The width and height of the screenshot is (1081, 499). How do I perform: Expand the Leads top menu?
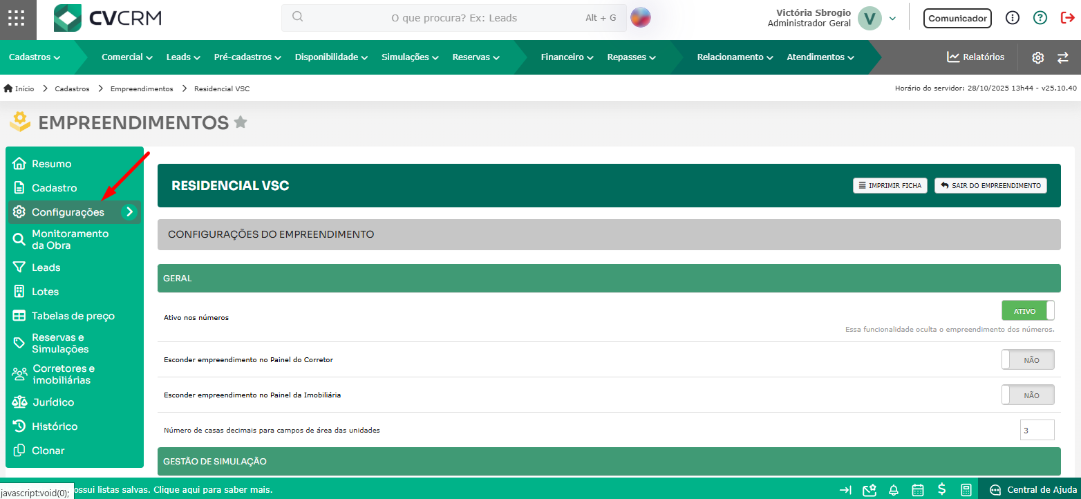coord(183,57)
